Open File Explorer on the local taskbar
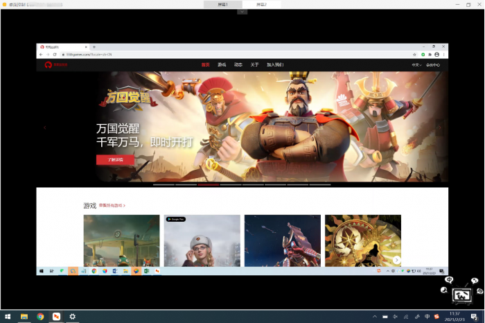The height and width of the screenshot is (323, 485). tap(24, 317)
